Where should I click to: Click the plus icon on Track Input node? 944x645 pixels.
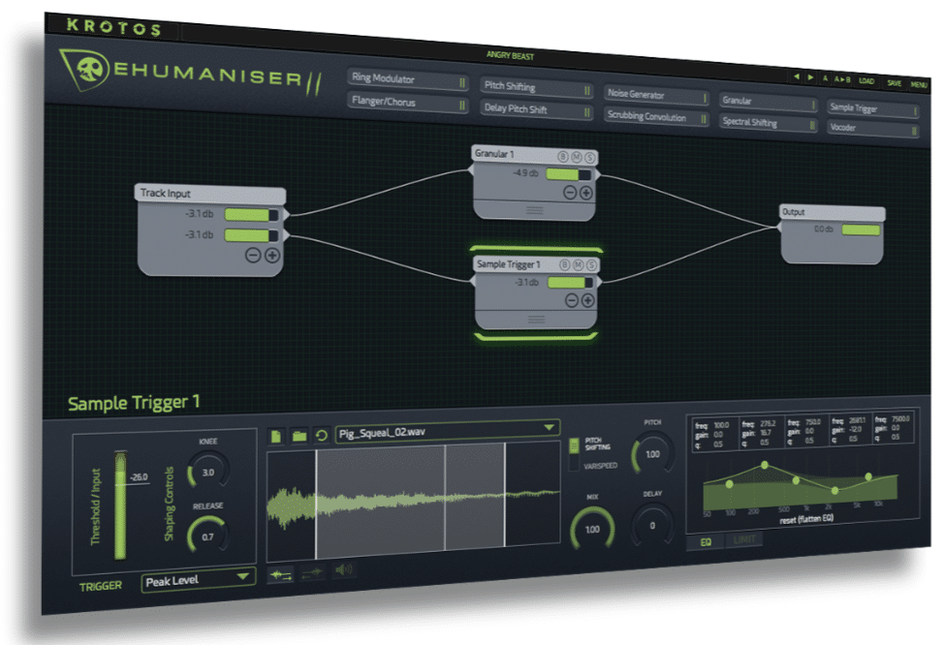pyautogui.click(x=272, y=255)
